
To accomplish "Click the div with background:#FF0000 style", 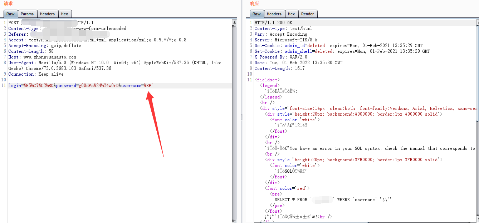I will point(354,160).
